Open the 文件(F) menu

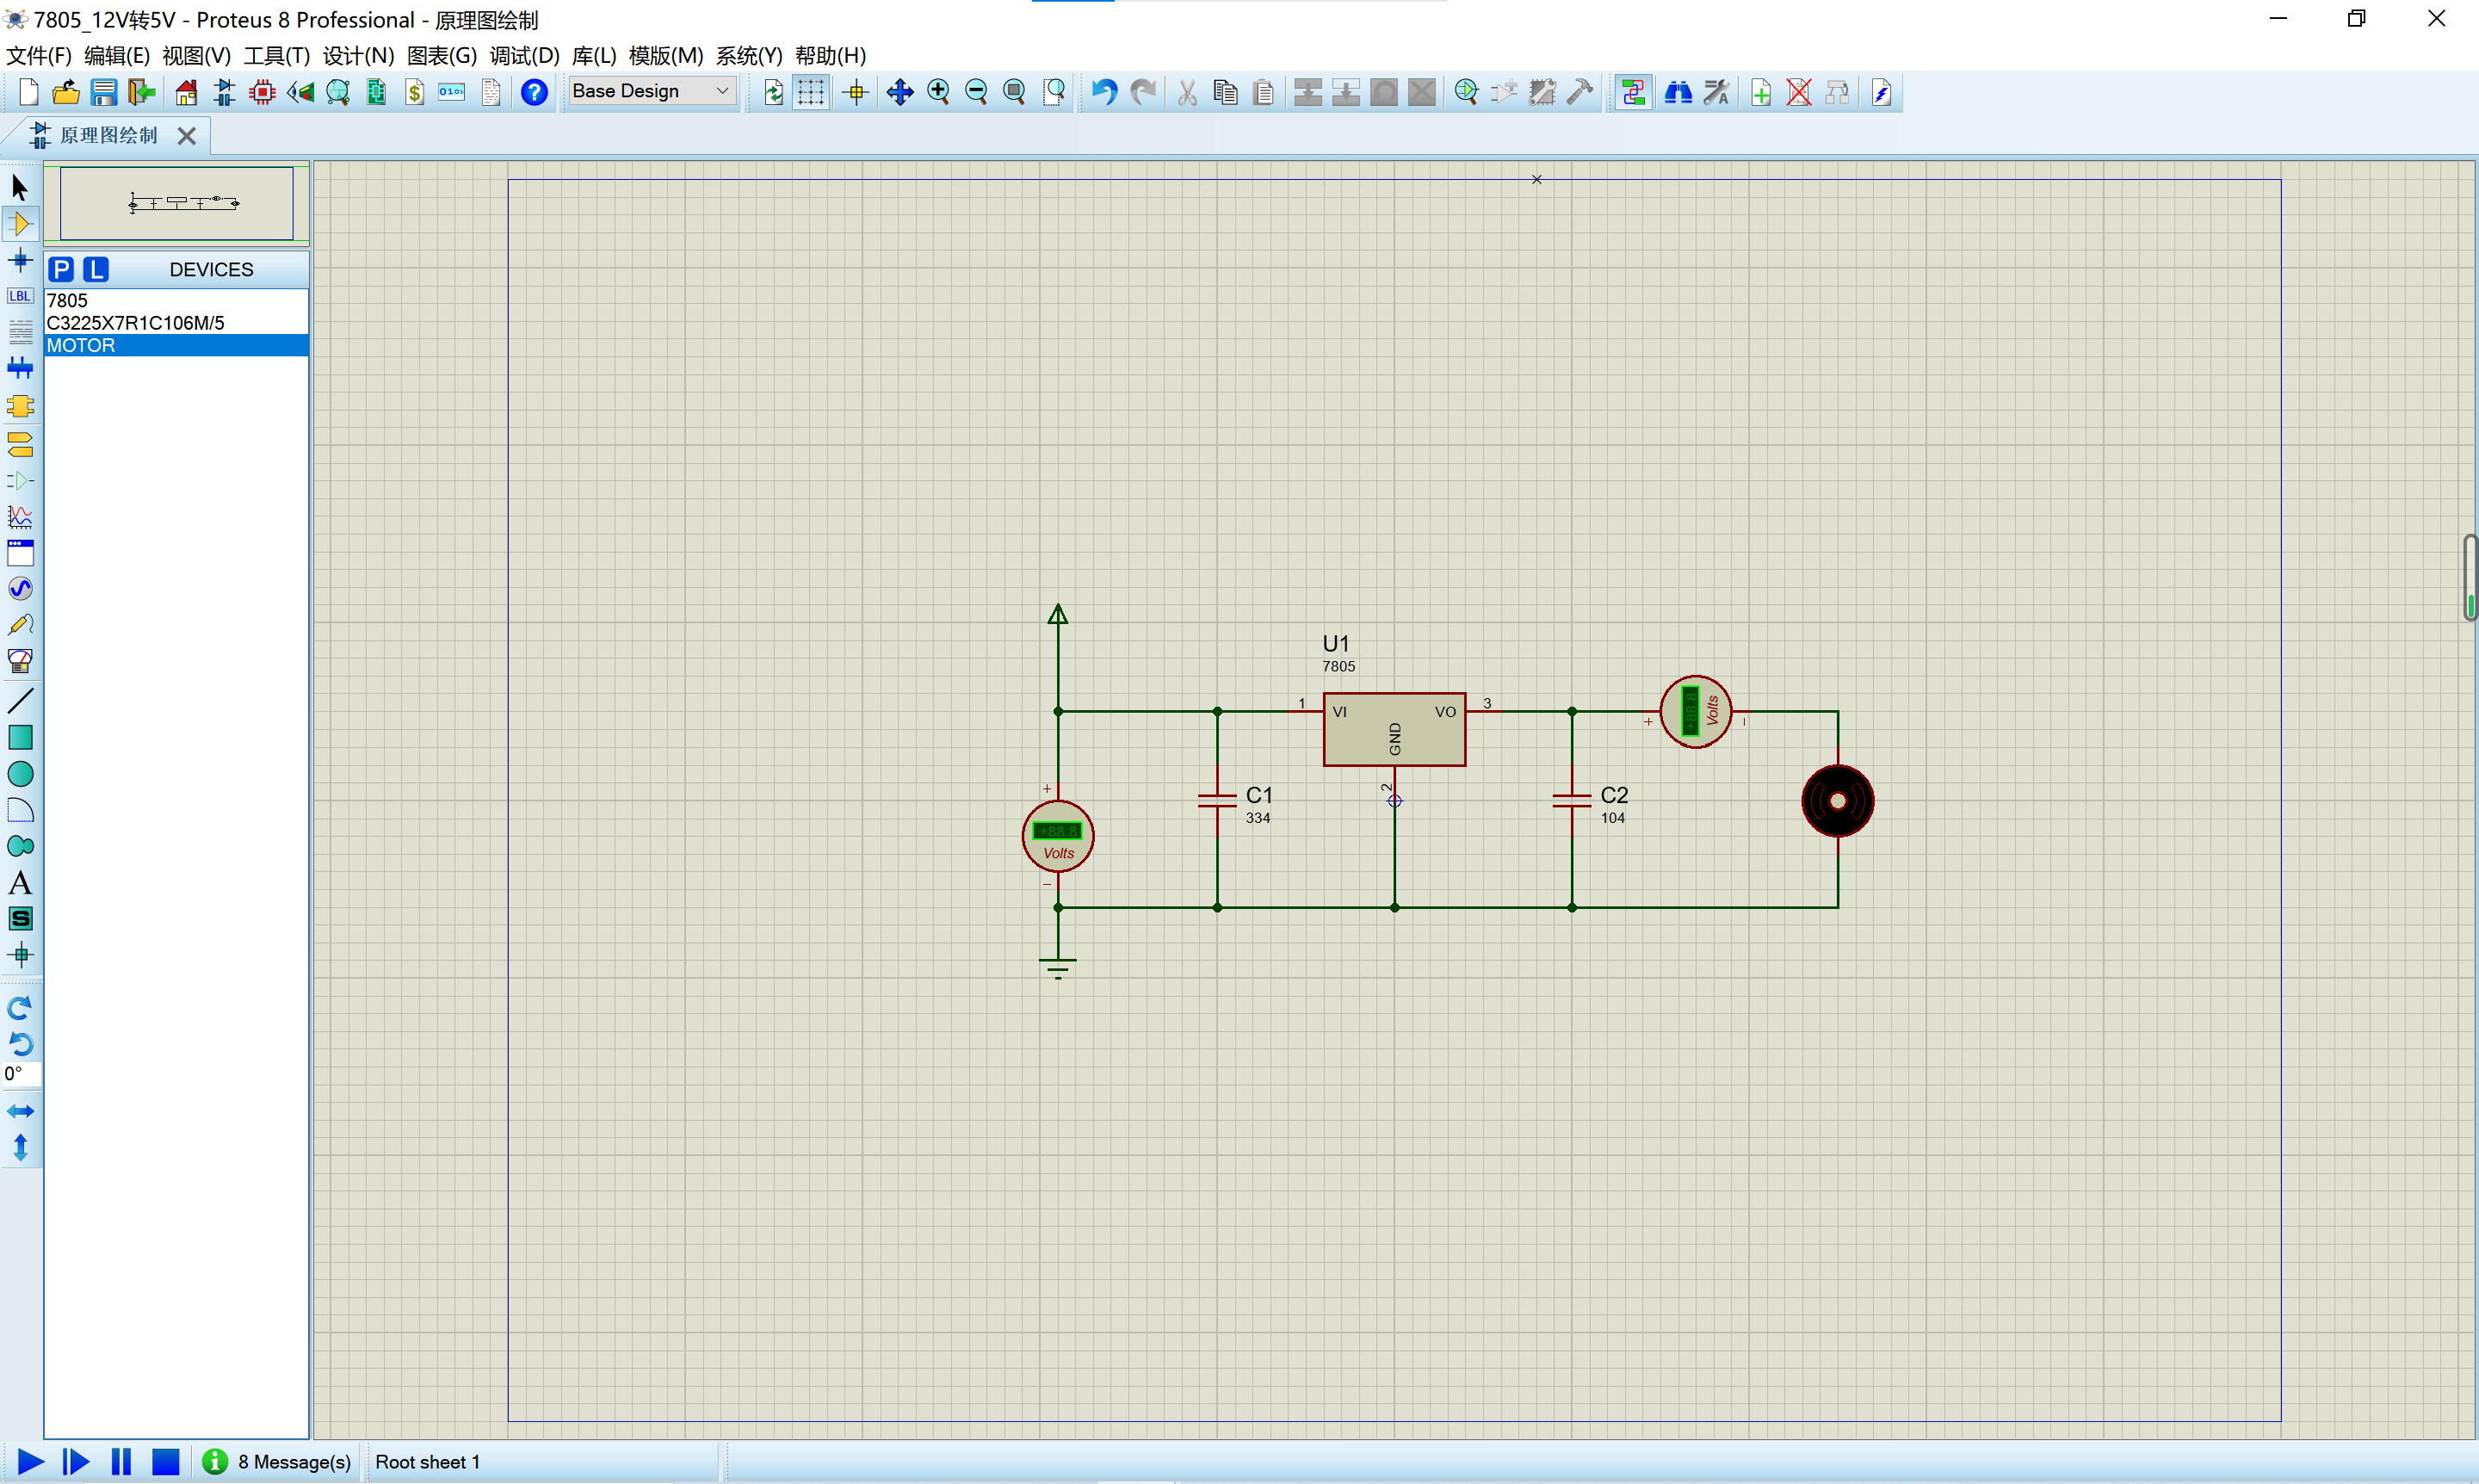pos(39,55)
